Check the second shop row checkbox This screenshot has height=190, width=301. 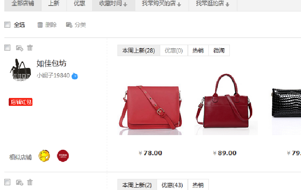(x=7, y=182)
